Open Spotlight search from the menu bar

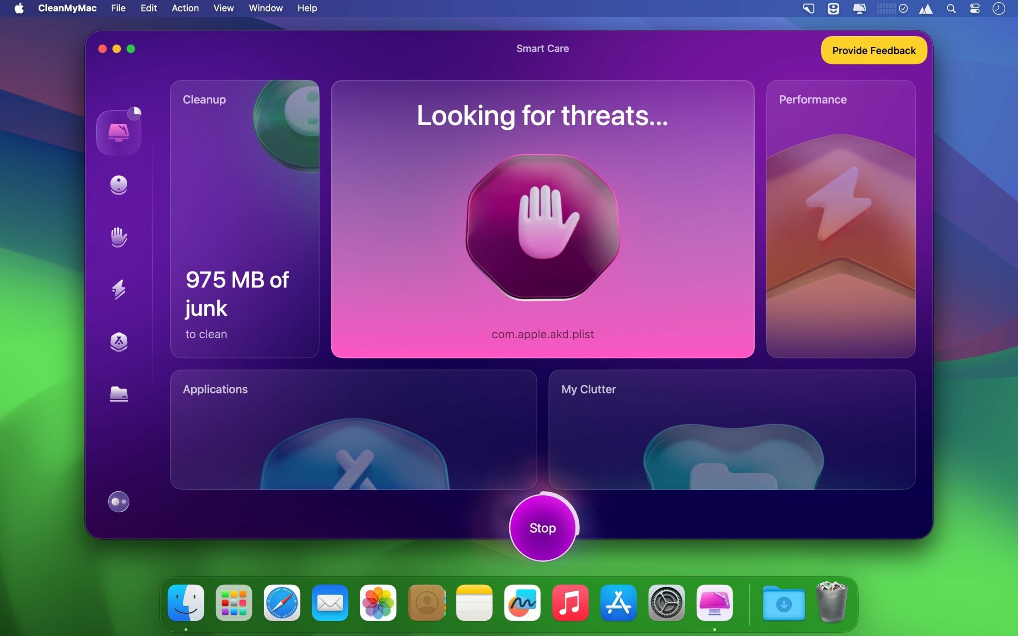(x=952, y=8)
